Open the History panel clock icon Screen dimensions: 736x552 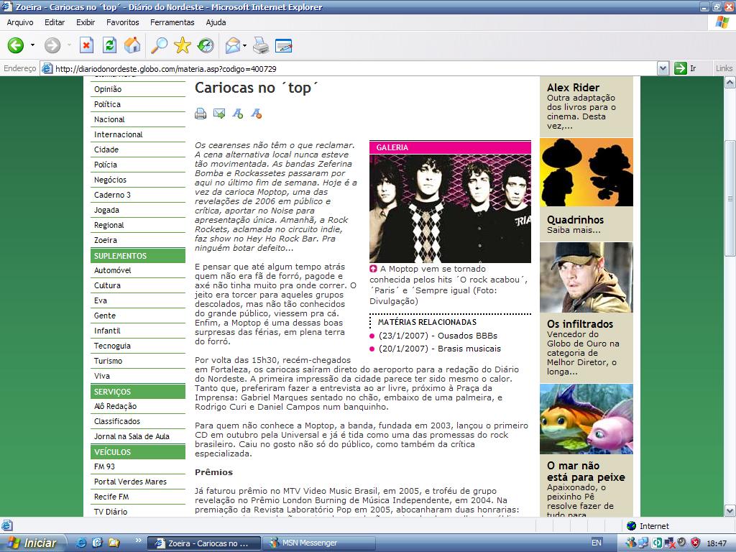point(206,46)
